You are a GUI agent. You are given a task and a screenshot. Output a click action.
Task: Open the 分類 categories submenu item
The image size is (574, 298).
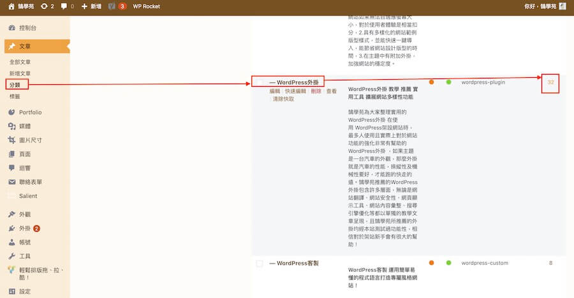tap(15, 85)
